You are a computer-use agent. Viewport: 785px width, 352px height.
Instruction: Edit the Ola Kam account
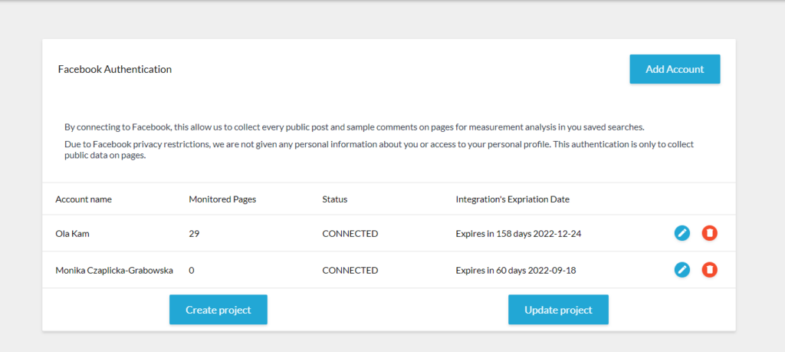(x=682, y=233)
